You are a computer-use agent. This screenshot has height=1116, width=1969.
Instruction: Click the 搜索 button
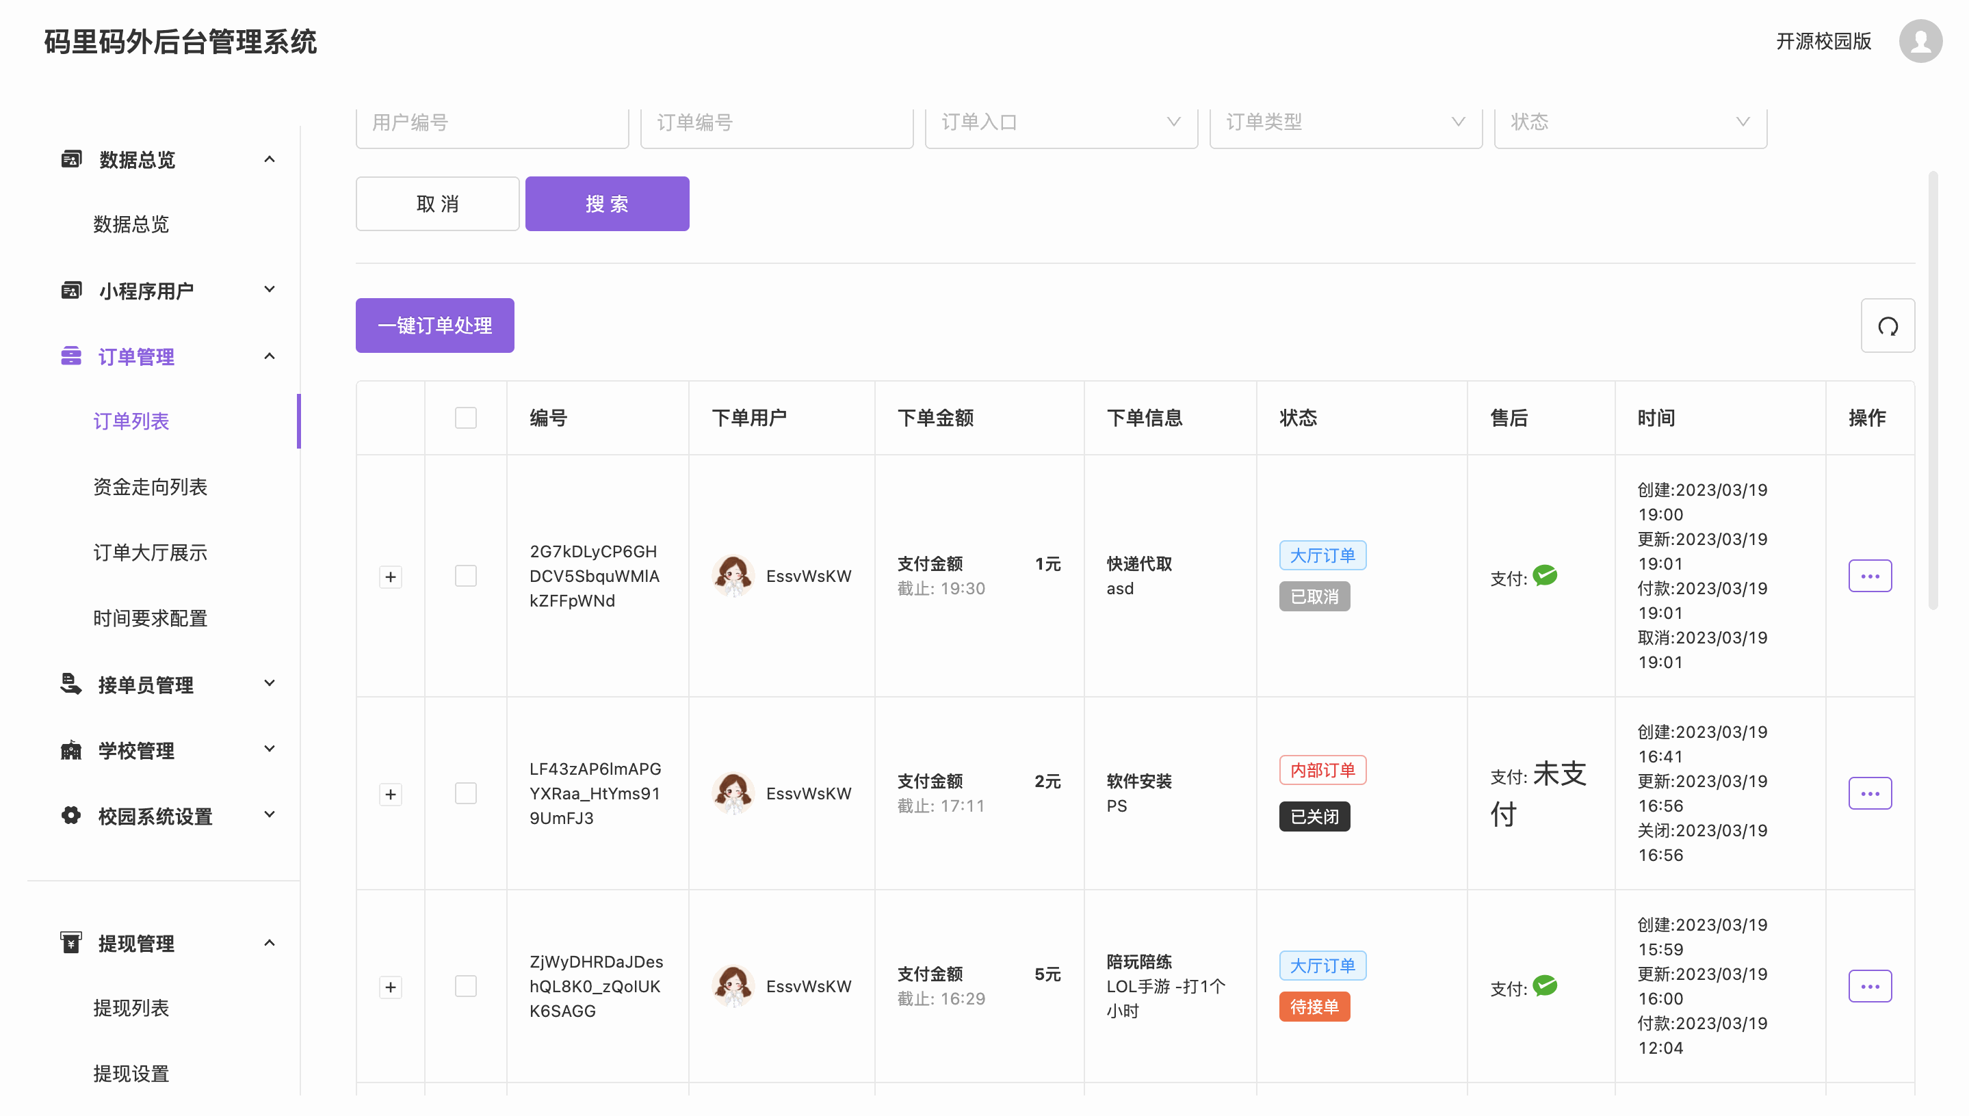click(x=606, y=204)
